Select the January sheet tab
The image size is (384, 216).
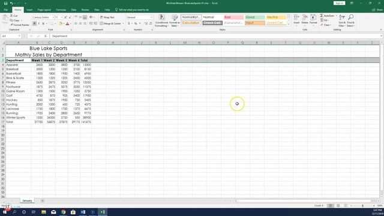click(27, 200)
